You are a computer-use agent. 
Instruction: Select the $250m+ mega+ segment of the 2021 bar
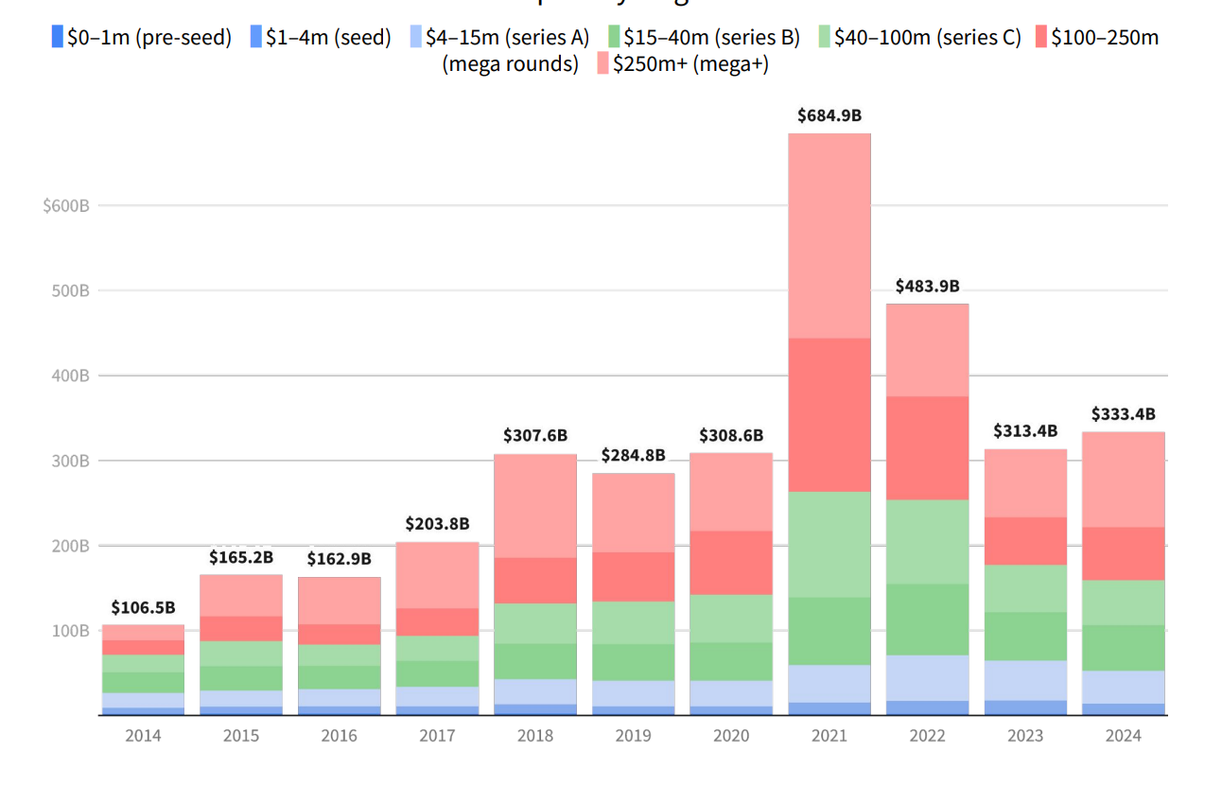829,235
